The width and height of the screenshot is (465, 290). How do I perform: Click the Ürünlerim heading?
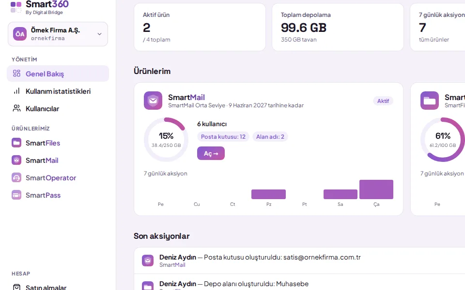(152, 72)
